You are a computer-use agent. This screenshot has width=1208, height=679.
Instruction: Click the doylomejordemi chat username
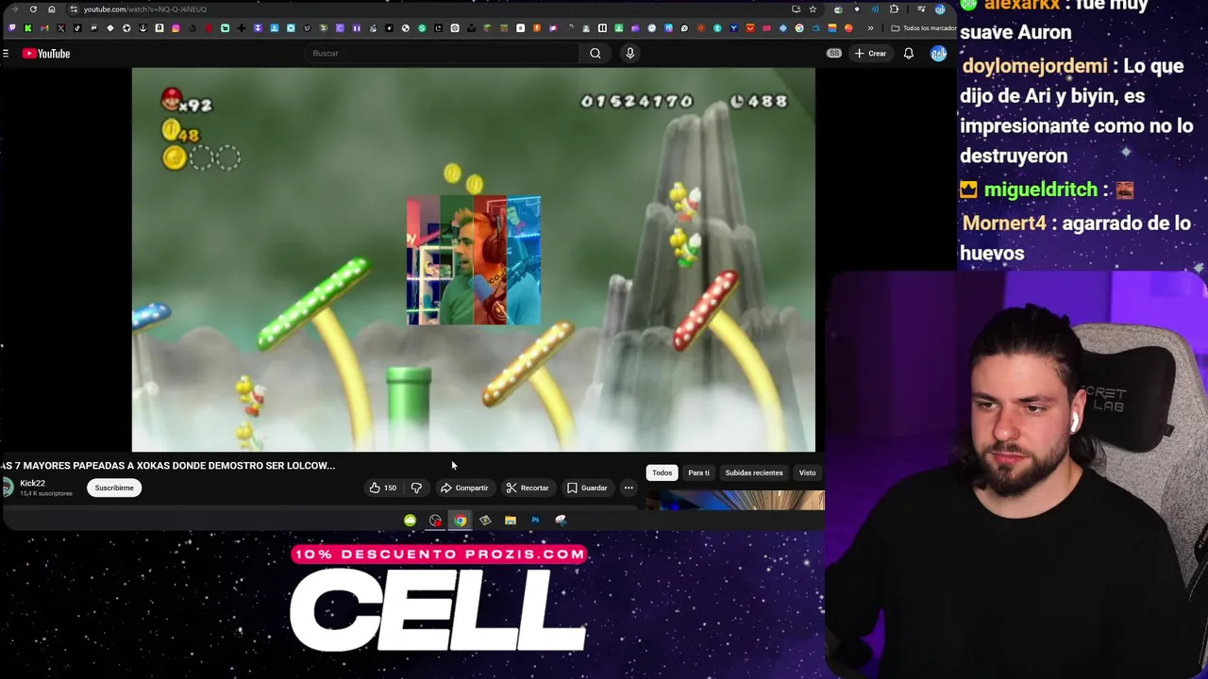click(1034, 66)
